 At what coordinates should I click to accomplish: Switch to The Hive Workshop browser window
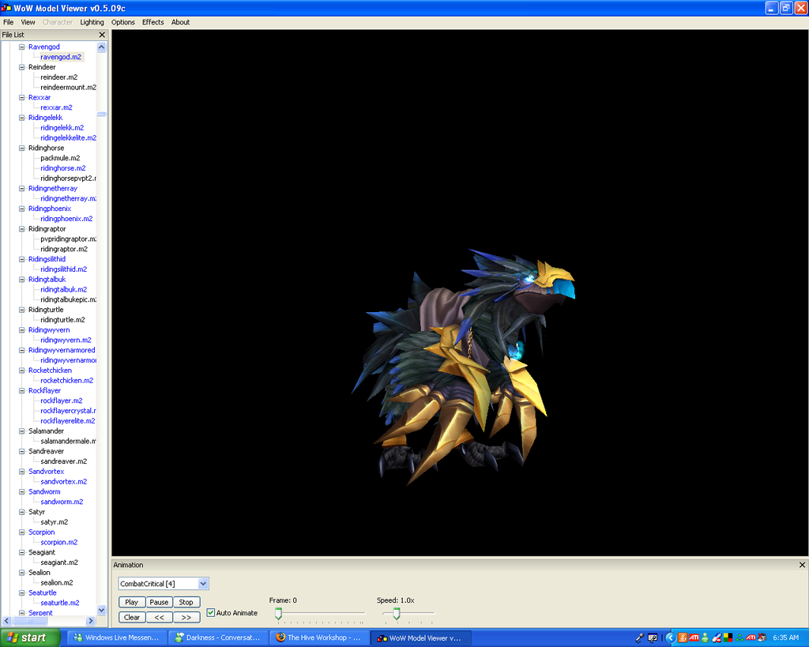(x=319, y=638)
